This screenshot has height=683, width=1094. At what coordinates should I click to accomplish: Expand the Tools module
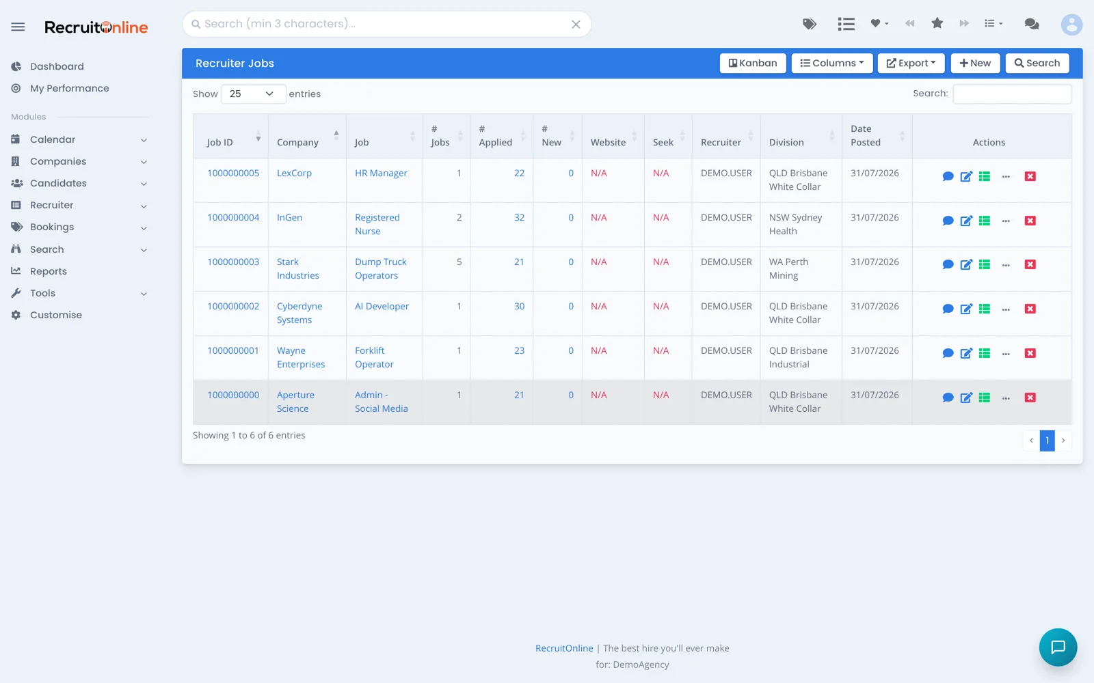click(x=79, y=293)
